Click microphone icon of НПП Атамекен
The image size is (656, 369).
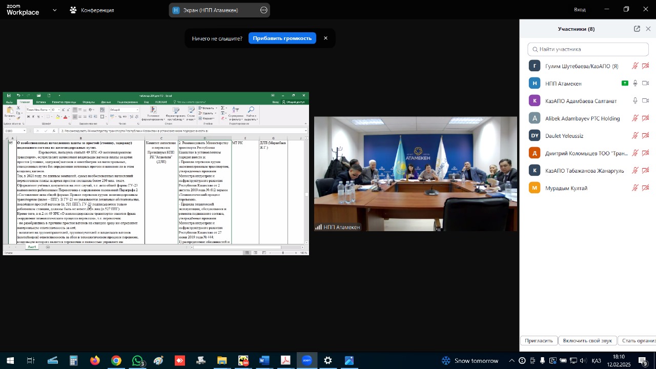[635, 84]
